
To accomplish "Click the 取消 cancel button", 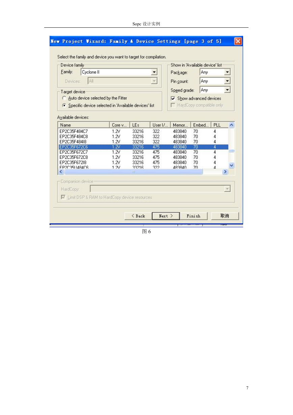I will click(x=225, y=216).
